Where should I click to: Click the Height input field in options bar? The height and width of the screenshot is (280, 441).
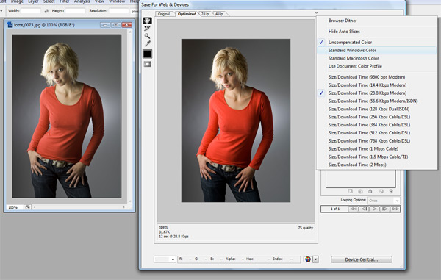76,11
